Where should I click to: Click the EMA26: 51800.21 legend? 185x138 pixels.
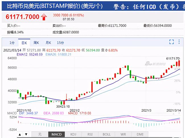pos(58,55)
